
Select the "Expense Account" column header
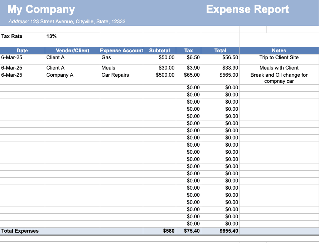pyautogui.click(x=121, y=51)
